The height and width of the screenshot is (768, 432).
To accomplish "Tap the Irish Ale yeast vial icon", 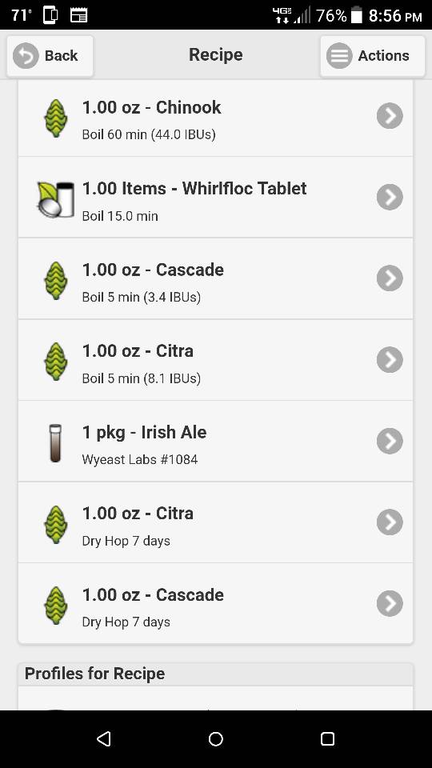I will click(x=55, y=442).
